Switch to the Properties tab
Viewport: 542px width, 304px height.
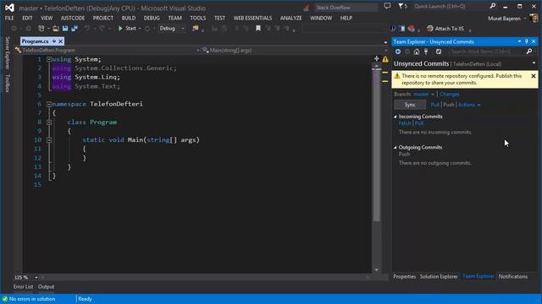pos(405,276)
